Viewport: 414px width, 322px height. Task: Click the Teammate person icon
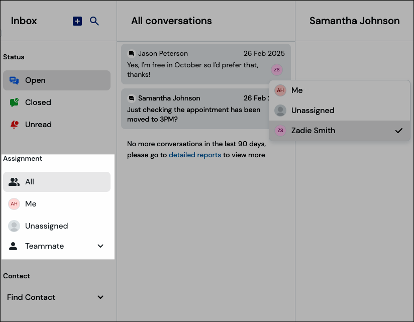click(13, 246)
